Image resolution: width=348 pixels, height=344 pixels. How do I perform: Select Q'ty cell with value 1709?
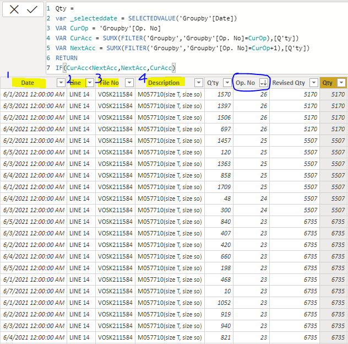[x=219, y=187]
